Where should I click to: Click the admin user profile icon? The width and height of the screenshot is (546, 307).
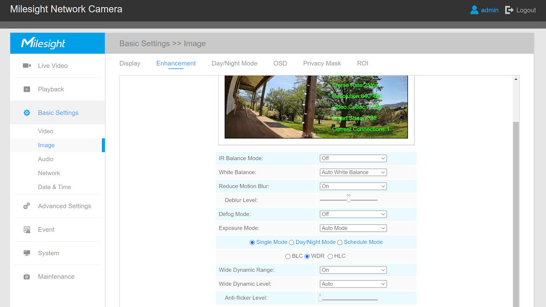click(x=474, y=10)
